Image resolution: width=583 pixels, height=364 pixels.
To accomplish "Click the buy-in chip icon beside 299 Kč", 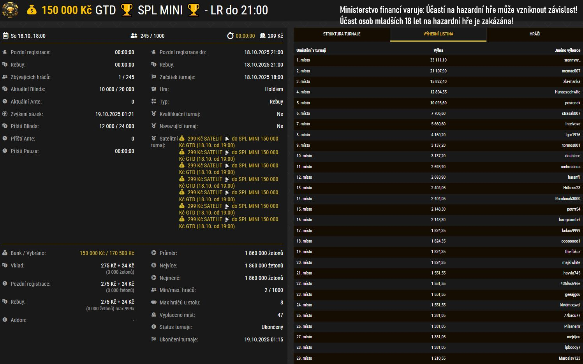I will tap(262, 36).
